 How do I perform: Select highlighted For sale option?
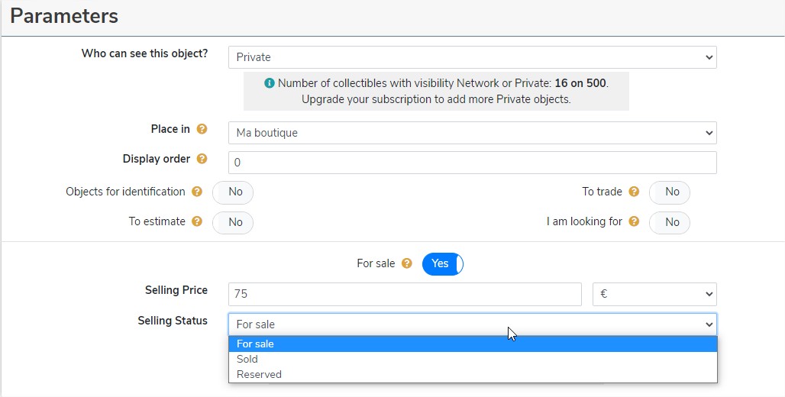473,344
